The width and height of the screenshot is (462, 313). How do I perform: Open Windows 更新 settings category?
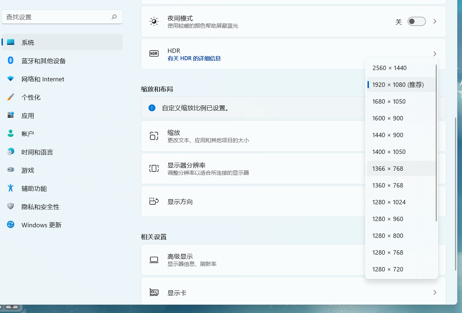pyautogui.click(x=62, y=225)
